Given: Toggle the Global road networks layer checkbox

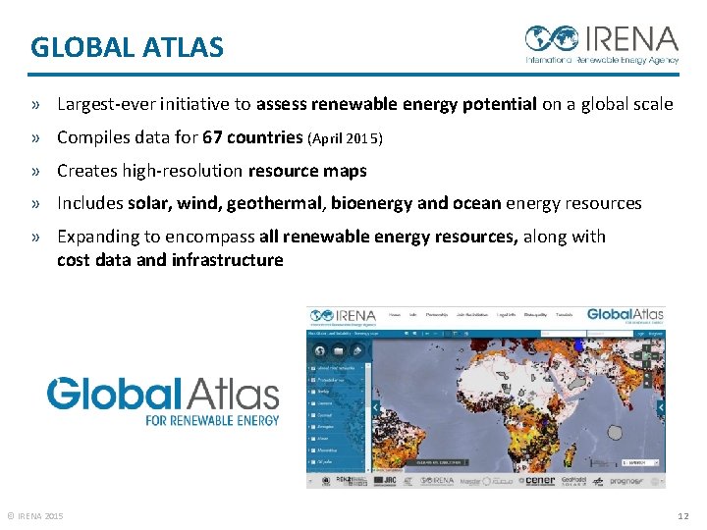Looking at the screenshot, I should (x=313, y=368).
